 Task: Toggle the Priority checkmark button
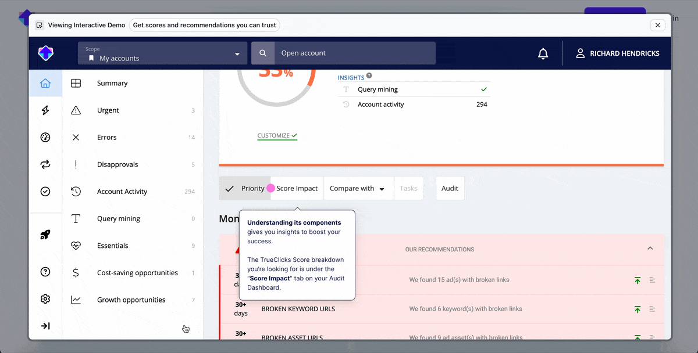click(245, 189)
